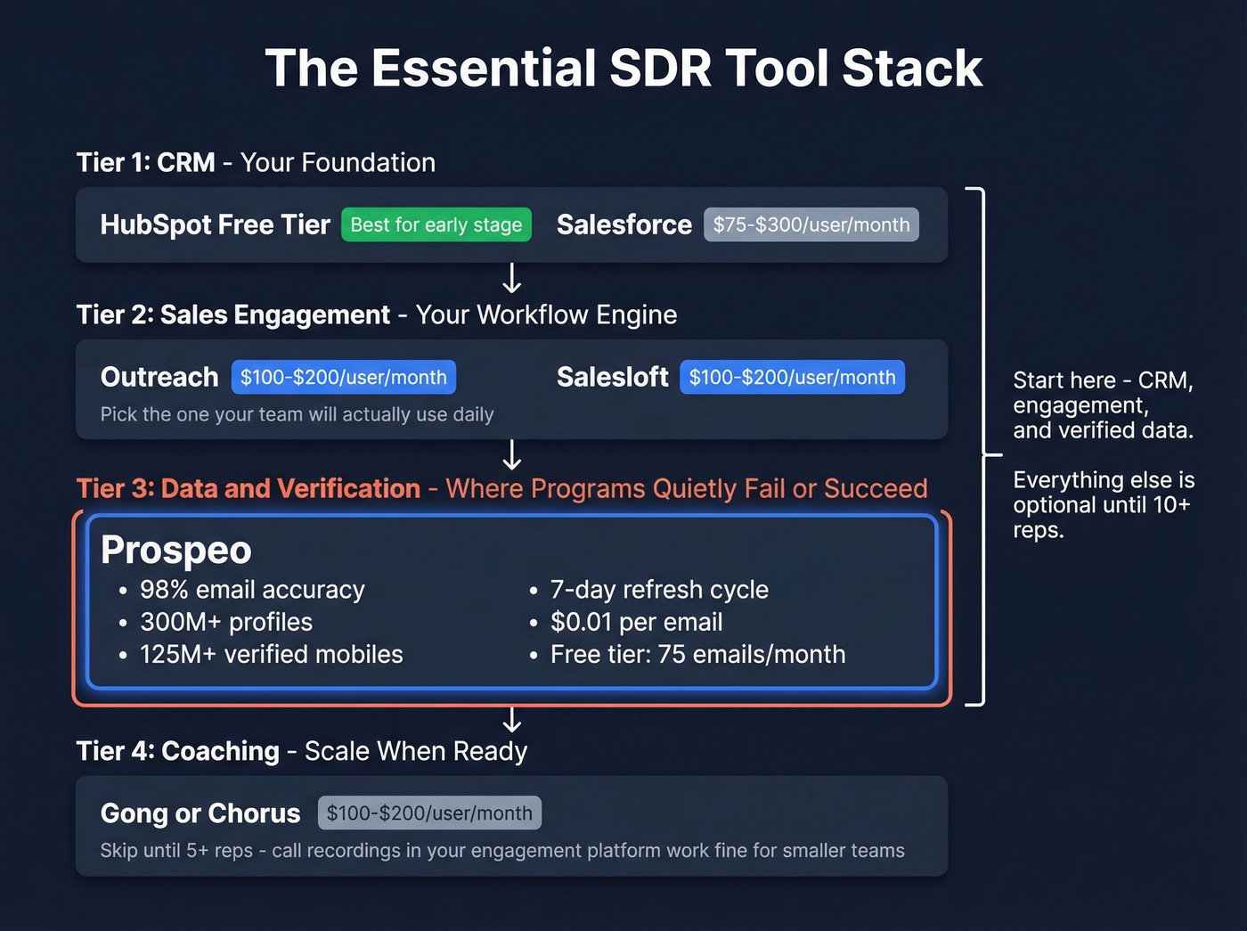The image size is (1247, 931).
Task: Click the 'Gong or Chorus' label
Action: 200,813
